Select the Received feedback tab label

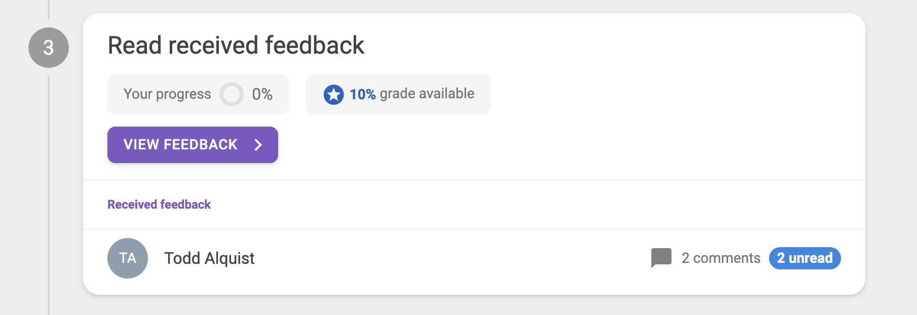point(159,205)
